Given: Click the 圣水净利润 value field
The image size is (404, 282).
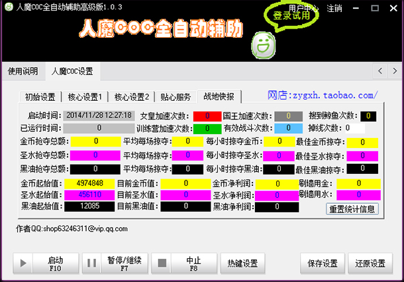Looking at the screenshot, I should (x=277, y=196).
